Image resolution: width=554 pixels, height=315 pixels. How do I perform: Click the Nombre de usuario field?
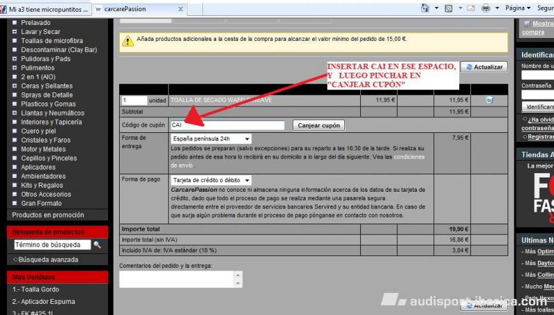pyautogui.click(x=538, y=75)
